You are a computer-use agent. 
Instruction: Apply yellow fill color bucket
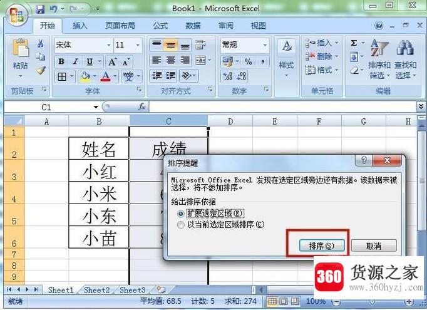[x=85, y=76]
